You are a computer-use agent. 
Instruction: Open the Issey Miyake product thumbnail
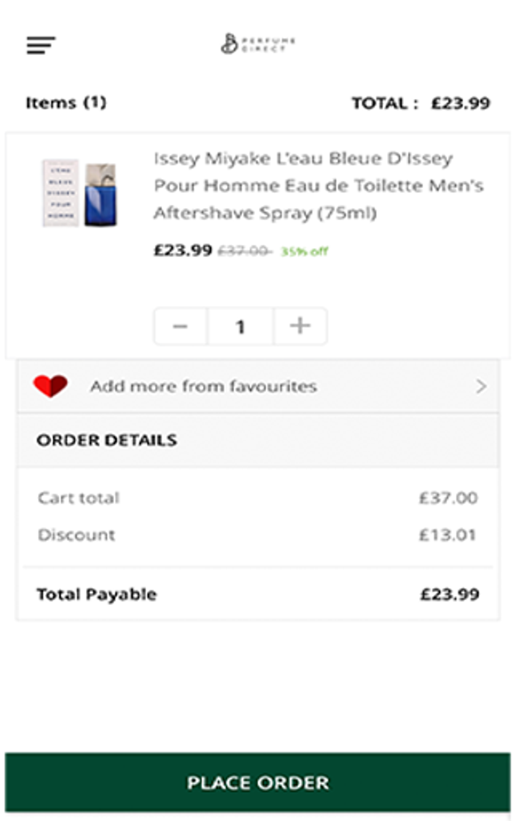pyautogui.click(x=80, y=193)
